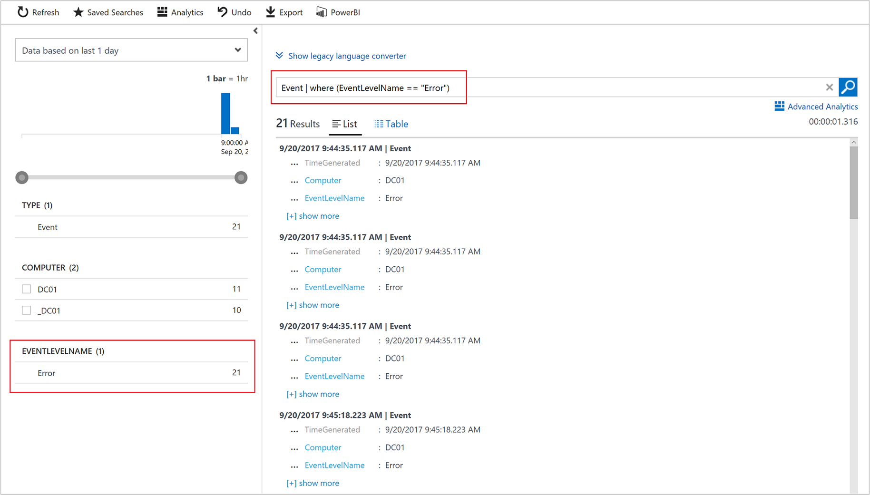
Task: Click the Export download icon
Action: [270, 12]
